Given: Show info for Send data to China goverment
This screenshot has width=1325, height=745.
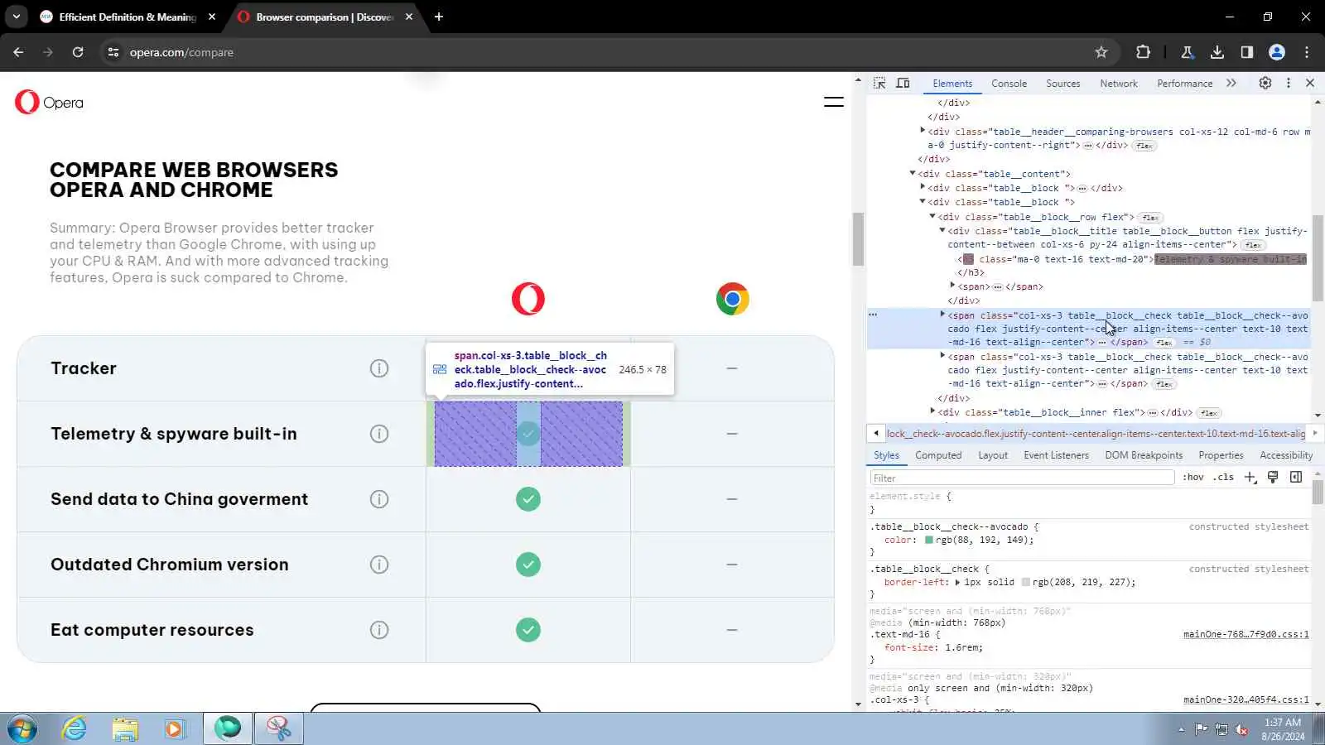Looking at the screenshot, I should tap(379, 499).
